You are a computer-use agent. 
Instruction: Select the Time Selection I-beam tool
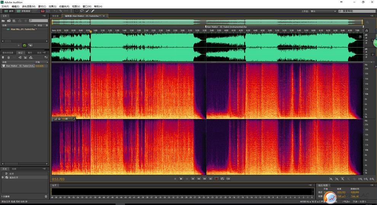coord(71,11)
